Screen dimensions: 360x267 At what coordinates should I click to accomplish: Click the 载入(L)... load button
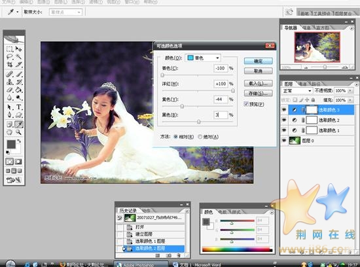(x=259, y=83)
